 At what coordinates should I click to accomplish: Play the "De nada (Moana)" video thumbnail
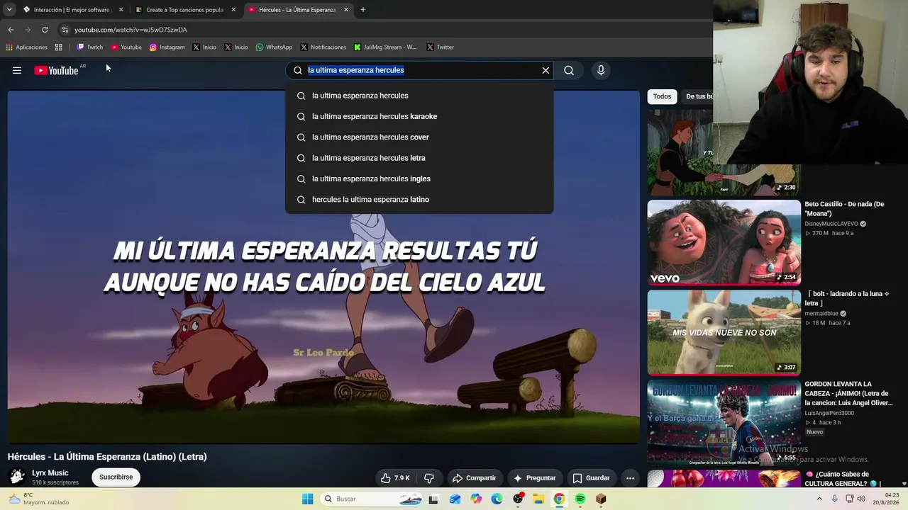(724, 243)
